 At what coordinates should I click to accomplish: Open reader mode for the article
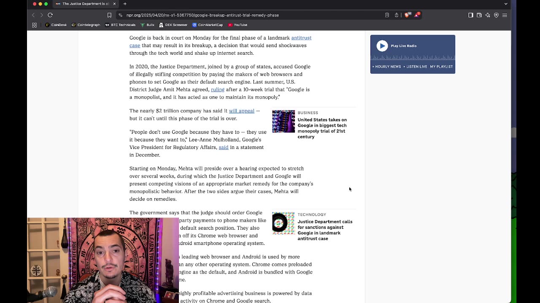click(x=387, y=15)
